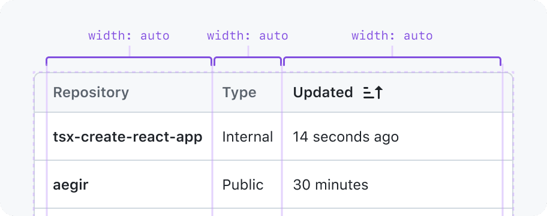Click width: auto label above Type column
This screenshot has height=216, width=547.
247,35
